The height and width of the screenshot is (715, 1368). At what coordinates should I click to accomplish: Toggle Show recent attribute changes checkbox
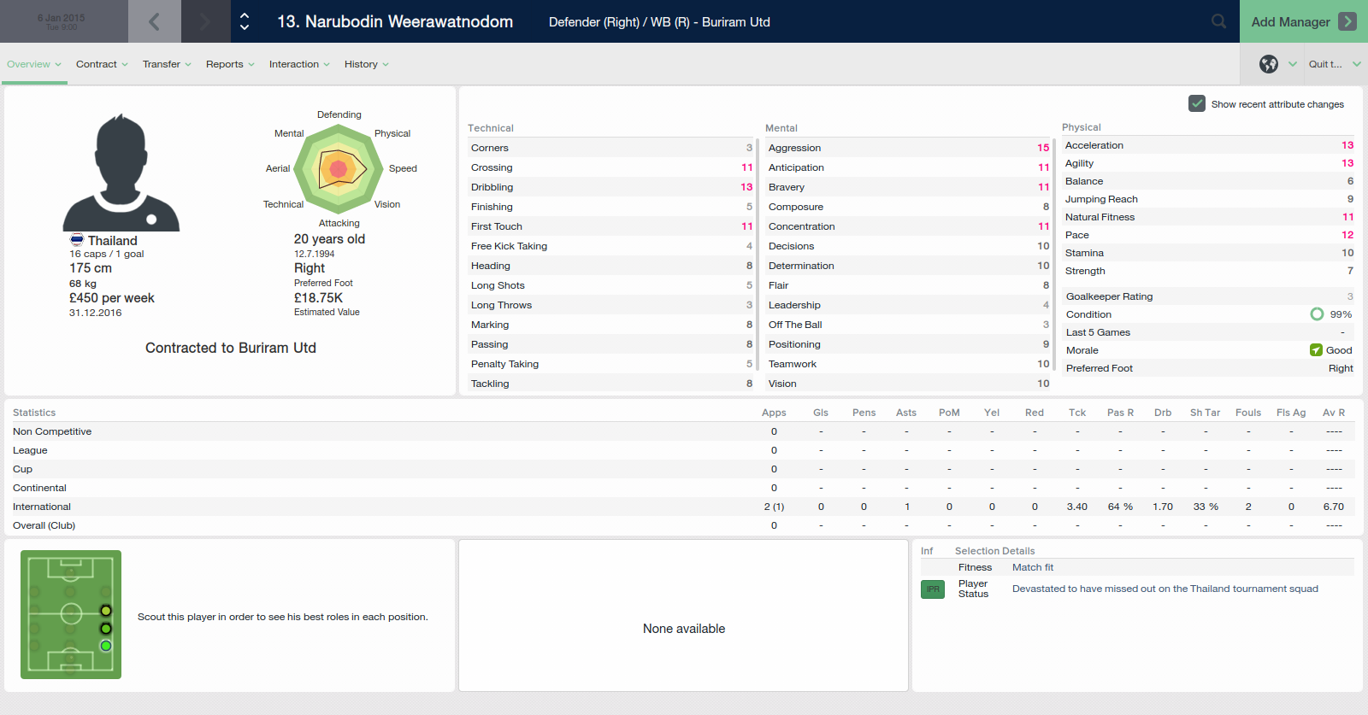coord(1197,103)
